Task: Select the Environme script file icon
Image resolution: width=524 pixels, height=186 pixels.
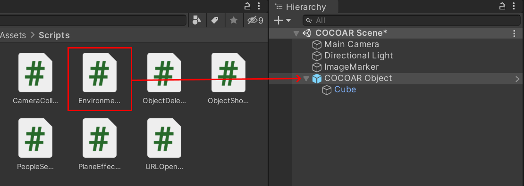Action: coord(100,73)
